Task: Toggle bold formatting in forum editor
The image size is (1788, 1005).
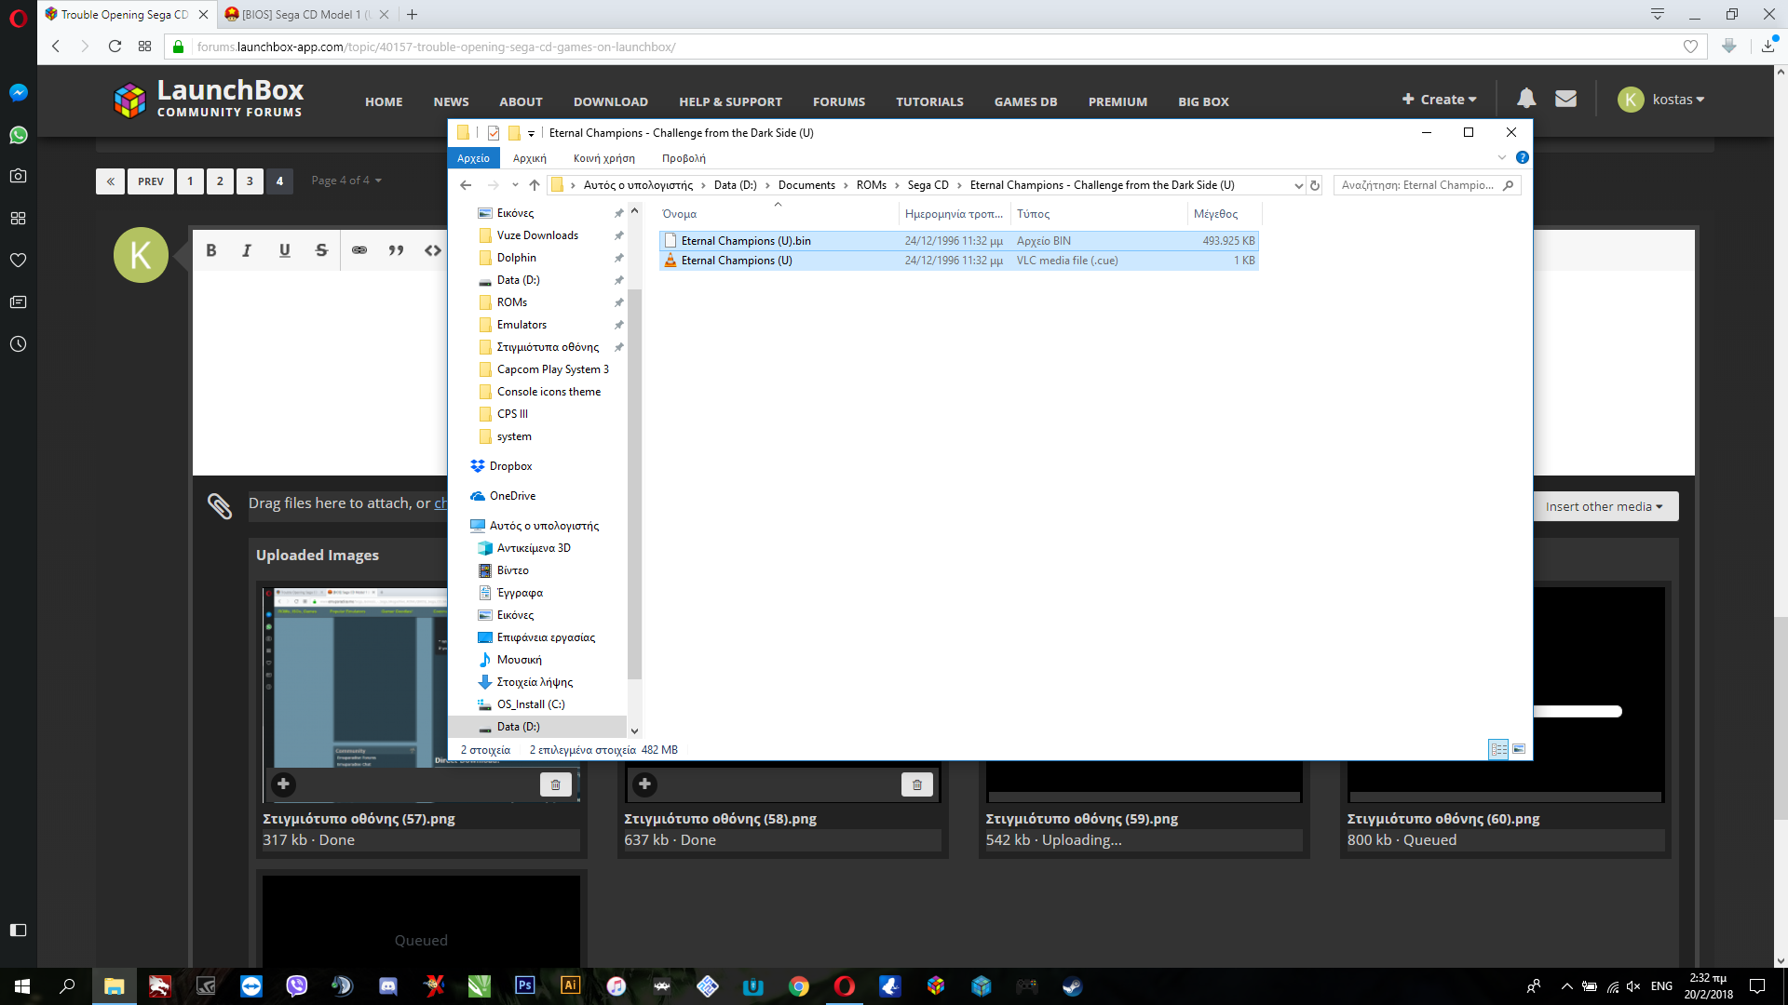Action: (x=211, y=250)
